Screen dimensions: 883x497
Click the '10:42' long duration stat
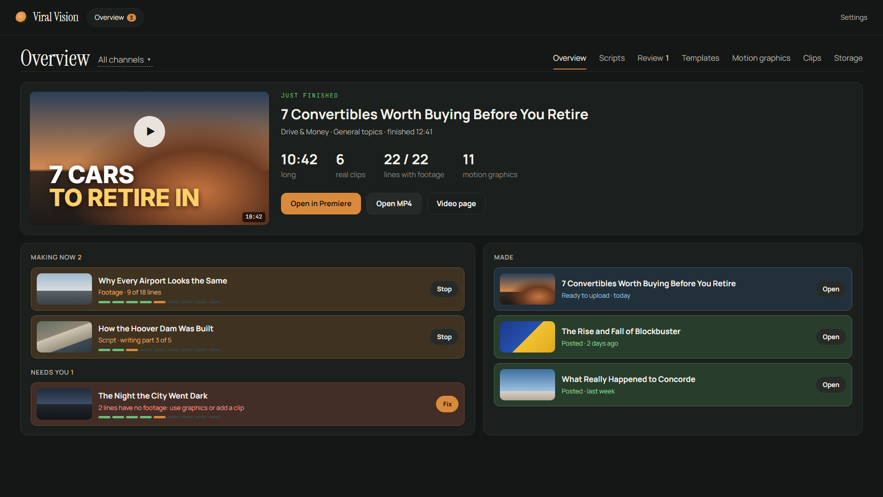coord(299,166)
